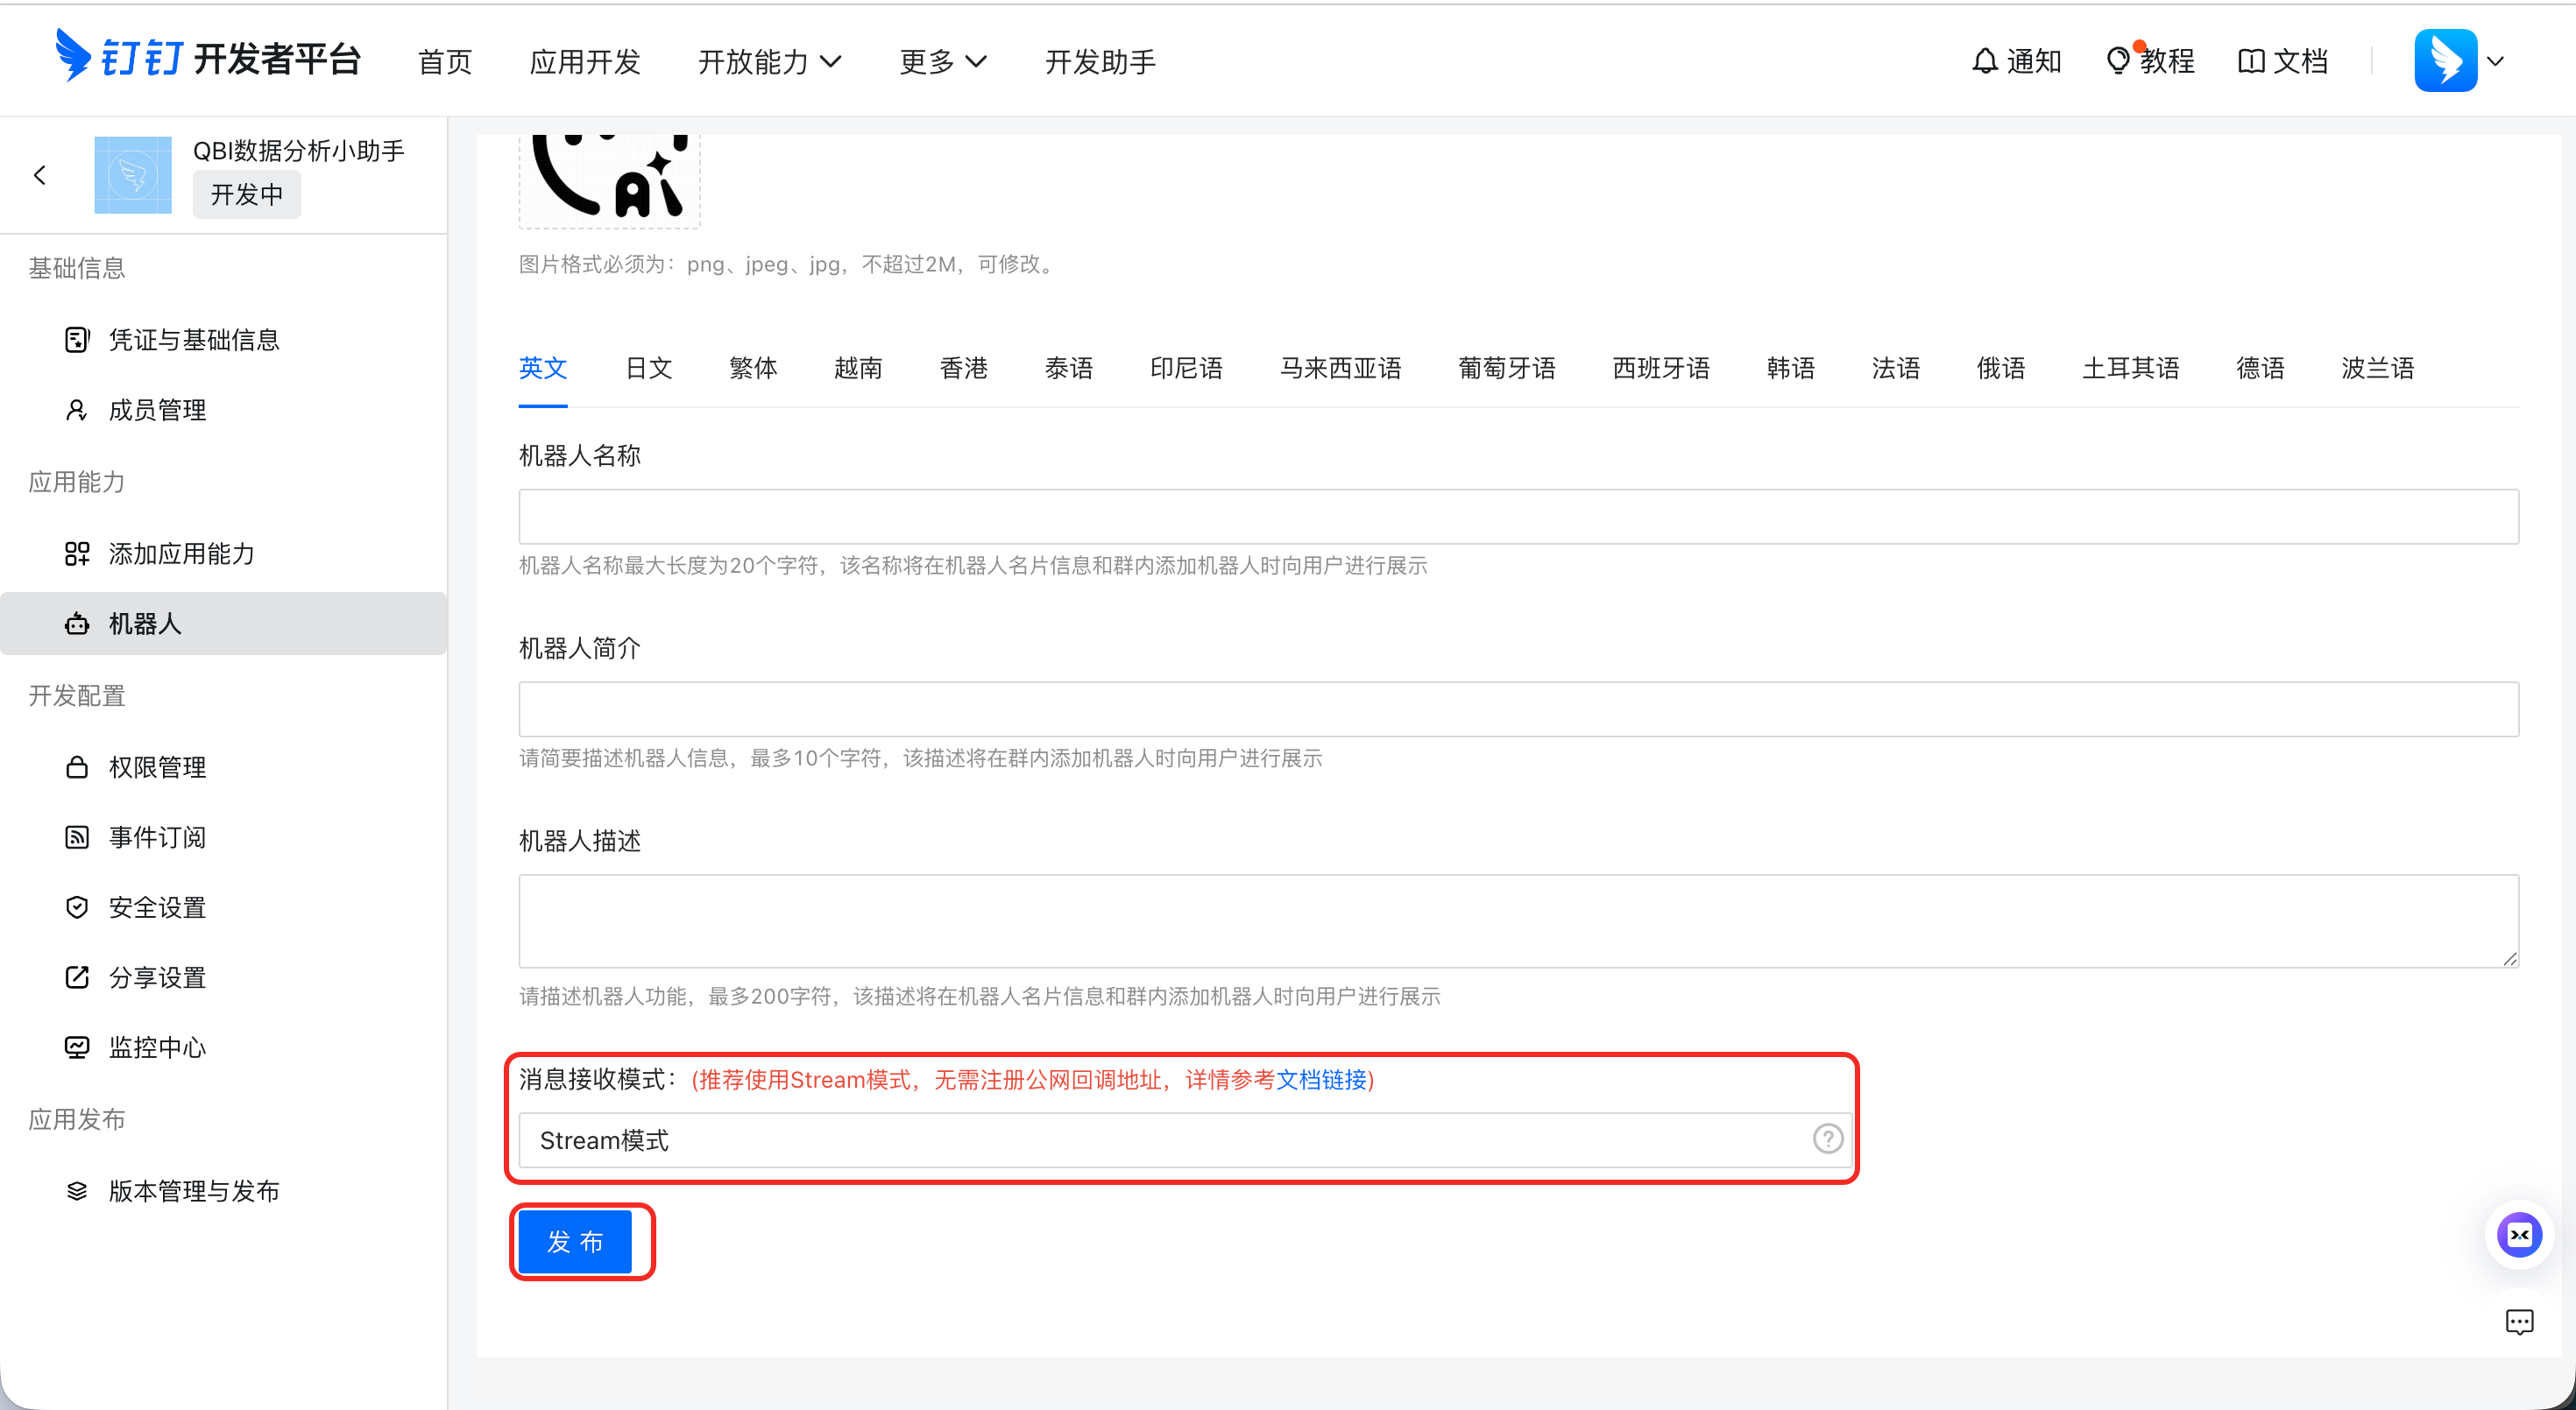
Task: Click the security settings shield icon
Action: 77,907
